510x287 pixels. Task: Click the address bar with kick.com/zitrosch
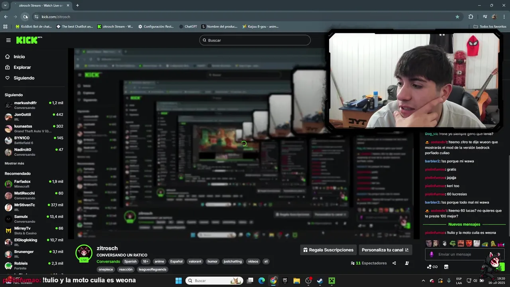click(247, 17)
